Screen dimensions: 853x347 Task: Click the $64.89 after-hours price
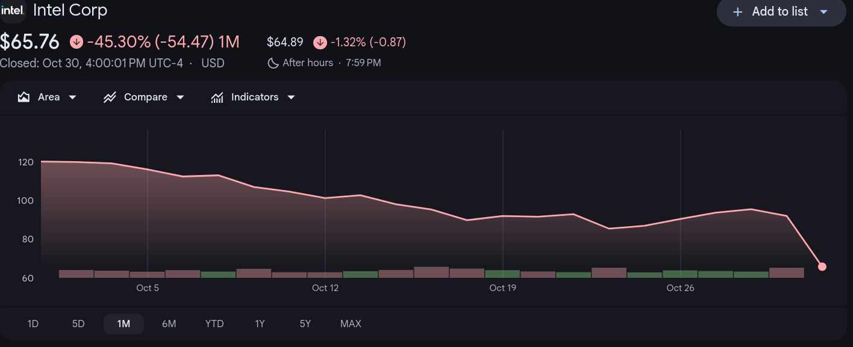point(285,42)
